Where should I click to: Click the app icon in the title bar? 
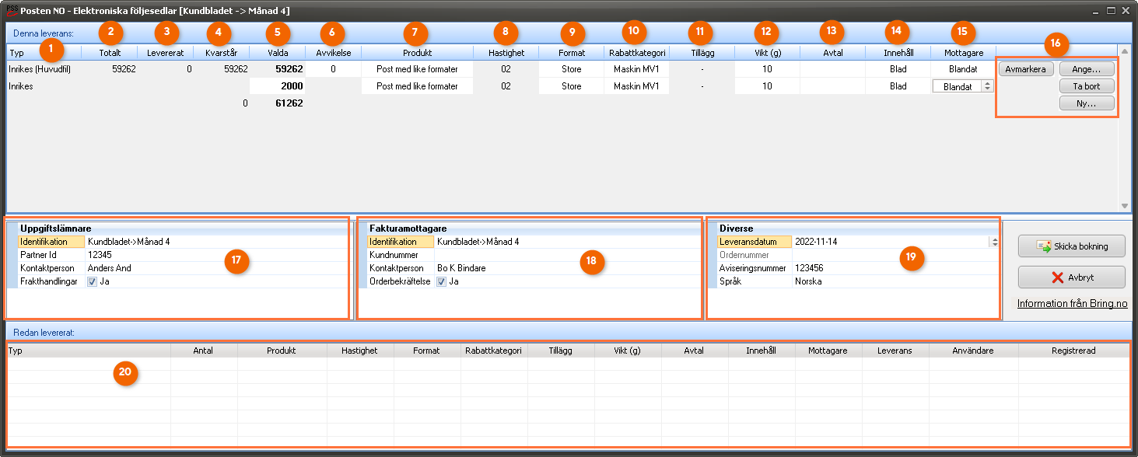(12, 10)
